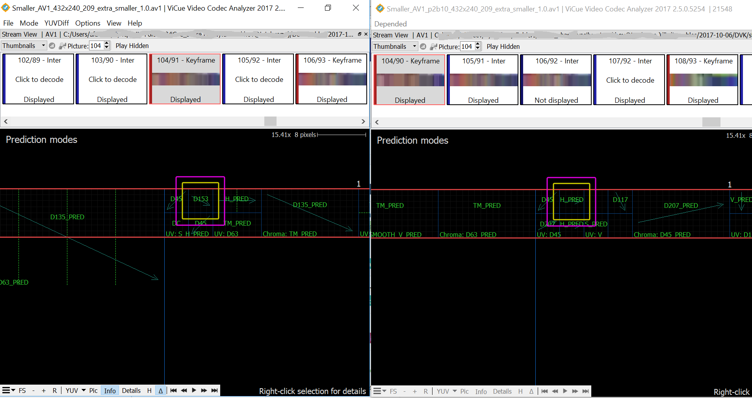The height and width of the screenshot is (398, 752).
Task: Open the Thumbnails dropdown in left Stream View
Action: click(x=24, y=46)
